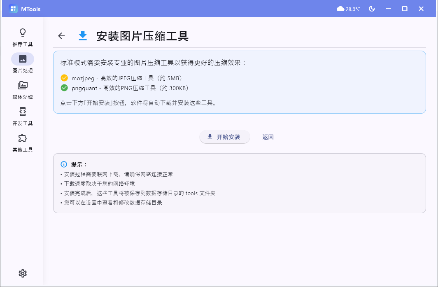The width and height of the screenshot is (438, 287).
Task: Select the 图片处理 sidebar icon
Action: coord(23,59)
